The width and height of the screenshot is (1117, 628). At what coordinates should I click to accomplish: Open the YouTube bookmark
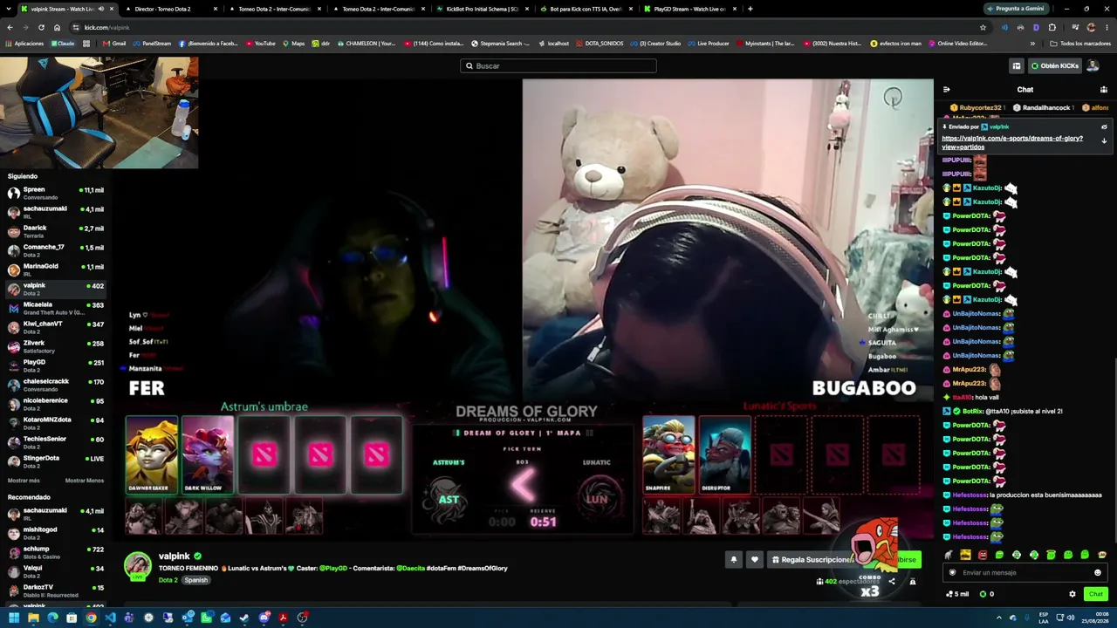tap(260, 43)
